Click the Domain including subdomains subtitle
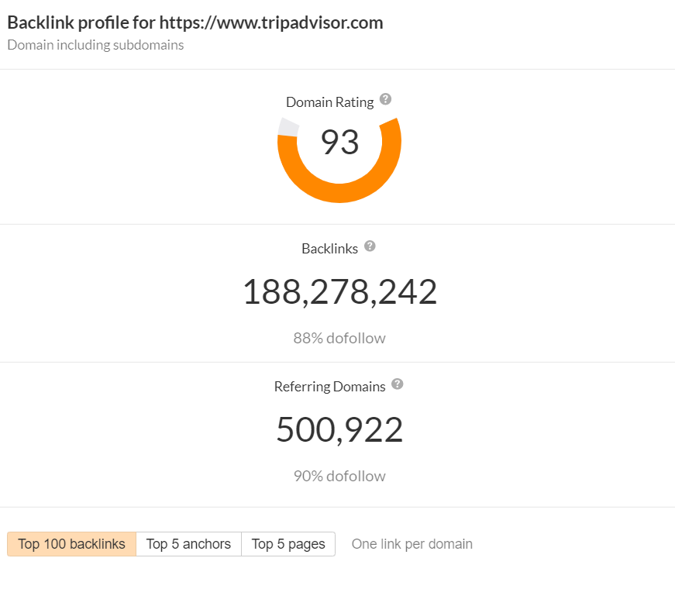 coord(95,45)
